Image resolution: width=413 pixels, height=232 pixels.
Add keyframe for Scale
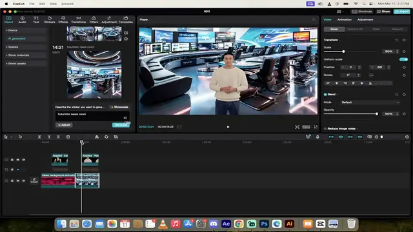point(404,52)
